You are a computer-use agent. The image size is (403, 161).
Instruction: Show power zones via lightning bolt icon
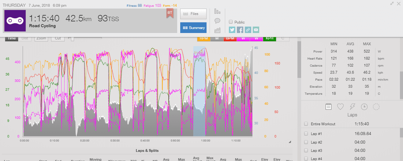(352, 107)
